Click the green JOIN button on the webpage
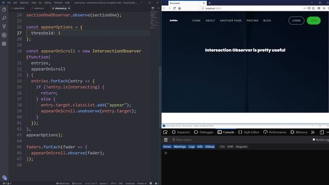329x185 pixels. 314,21
